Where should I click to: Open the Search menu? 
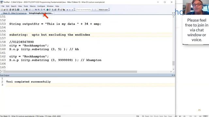pyautogui.click(x=14, y=6)
